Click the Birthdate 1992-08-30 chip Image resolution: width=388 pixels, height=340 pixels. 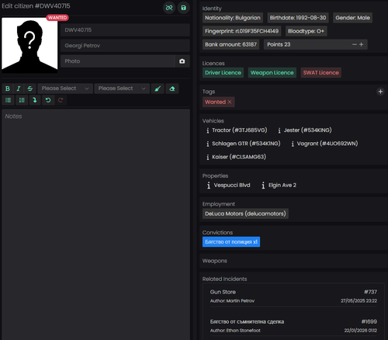[298, 18]
